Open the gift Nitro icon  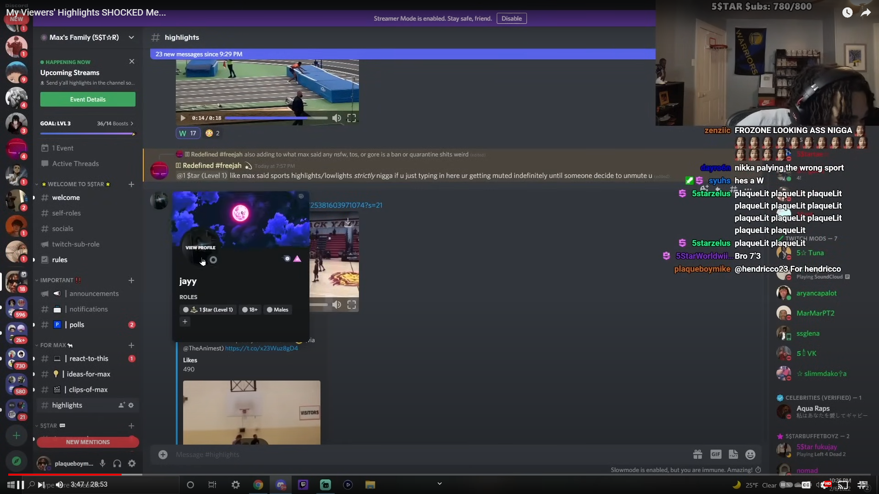tap(698, 454)
